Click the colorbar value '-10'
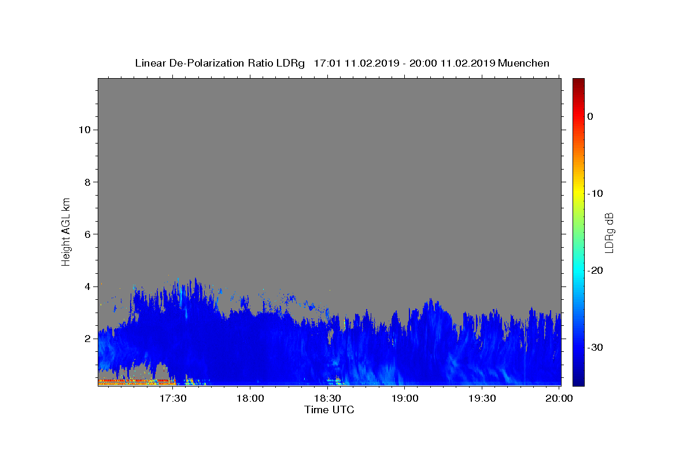Screen dimensions: 694x463 596,193
